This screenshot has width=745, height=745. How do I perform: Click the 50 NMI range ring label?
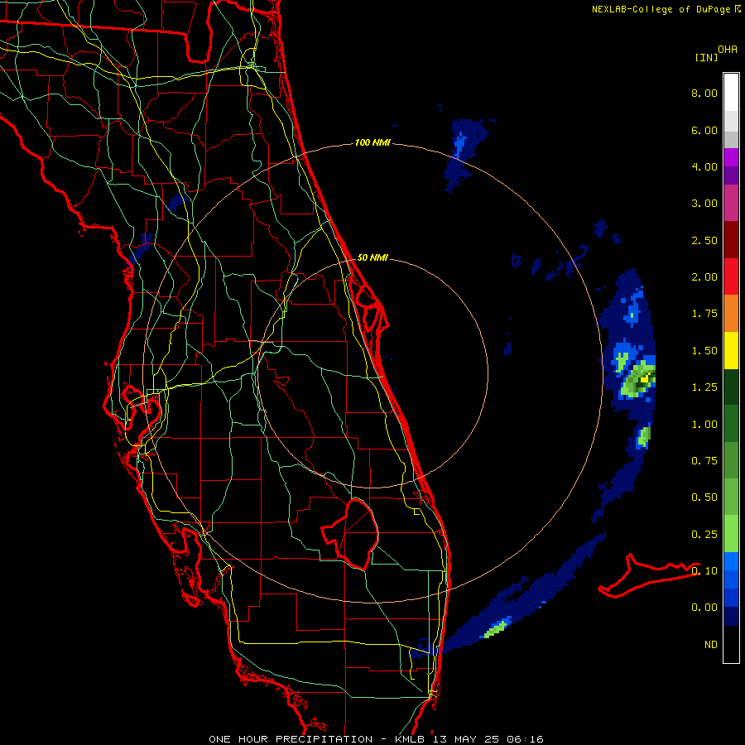[372, 257]
